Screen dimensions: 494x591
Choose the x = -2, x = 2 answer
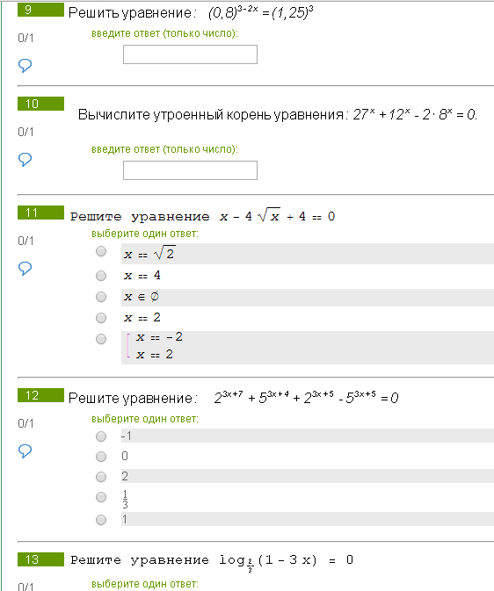[x=101, y=339]
